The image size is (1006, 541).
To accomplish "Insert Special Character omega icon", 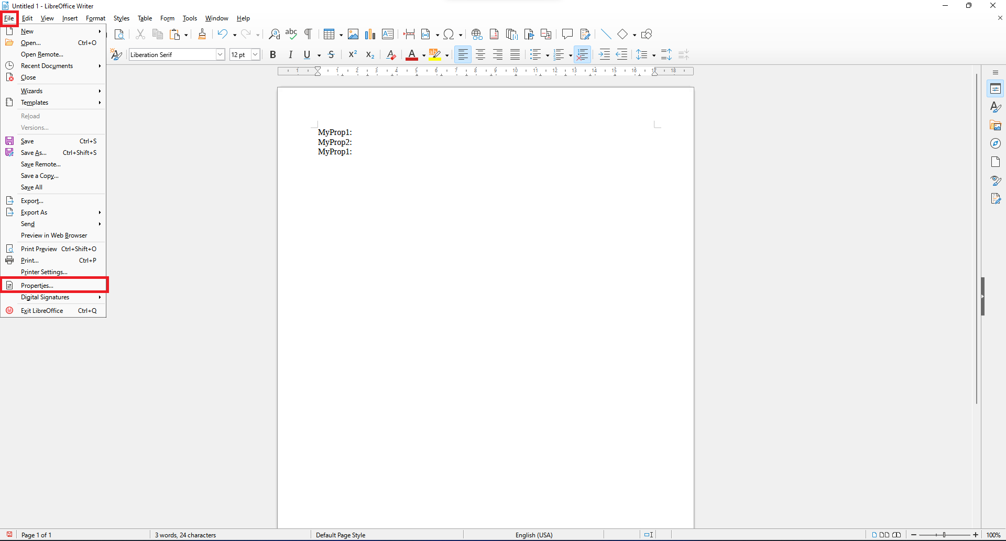I will (449, 35).
